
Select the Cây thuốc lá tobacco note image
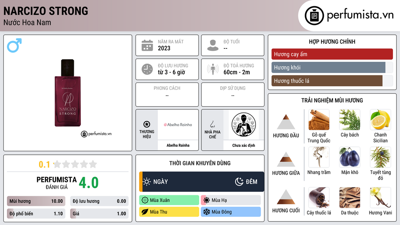[319, 198]
